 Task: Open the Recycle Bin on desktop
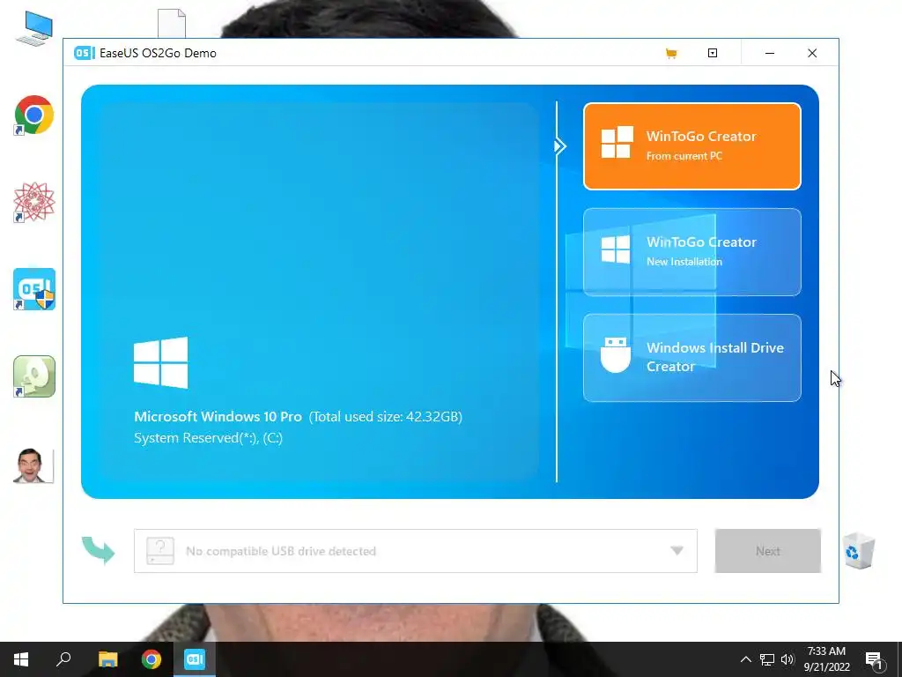859,551
